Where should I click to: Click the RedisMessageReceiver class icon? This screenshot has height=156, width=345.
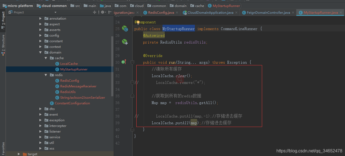click(x=57, y=86)
